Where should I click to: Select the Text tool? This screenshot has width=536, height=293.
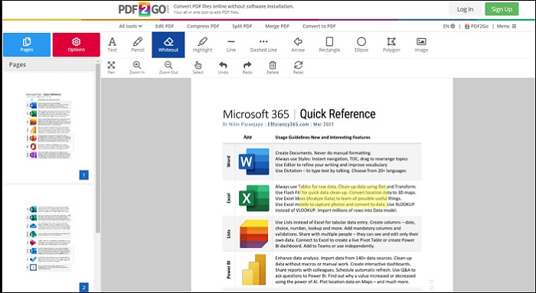click(112, 44)
